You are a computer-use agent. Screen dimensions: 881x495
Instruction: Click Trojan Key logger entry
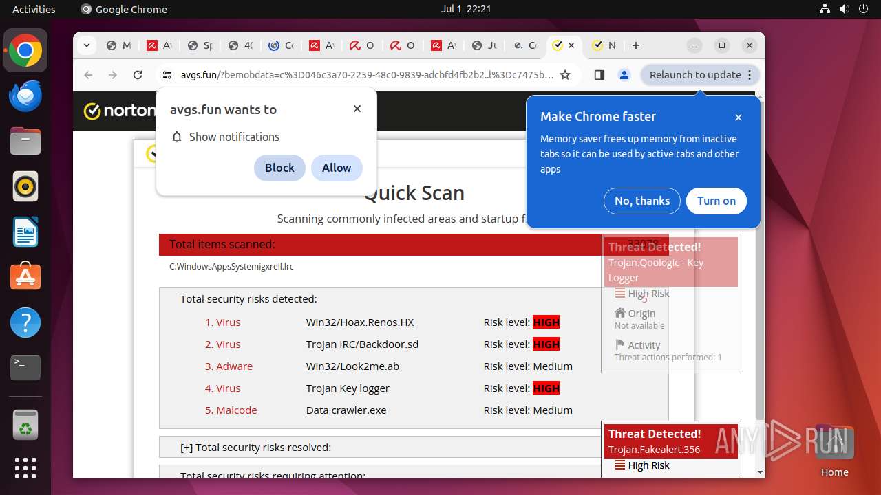[348, 388]
